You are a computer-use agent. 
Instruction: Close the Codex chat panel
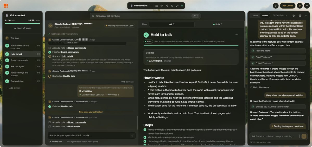point(306,16)
